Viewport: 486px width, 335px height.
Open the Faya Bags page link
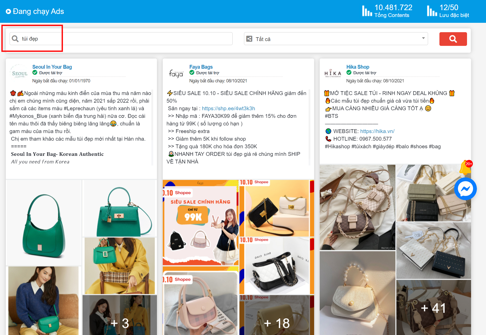[201, 67]
